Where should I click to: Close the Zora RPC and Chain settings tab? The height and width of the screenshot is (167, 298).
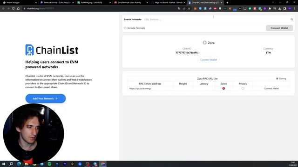(x=222, y=3)
